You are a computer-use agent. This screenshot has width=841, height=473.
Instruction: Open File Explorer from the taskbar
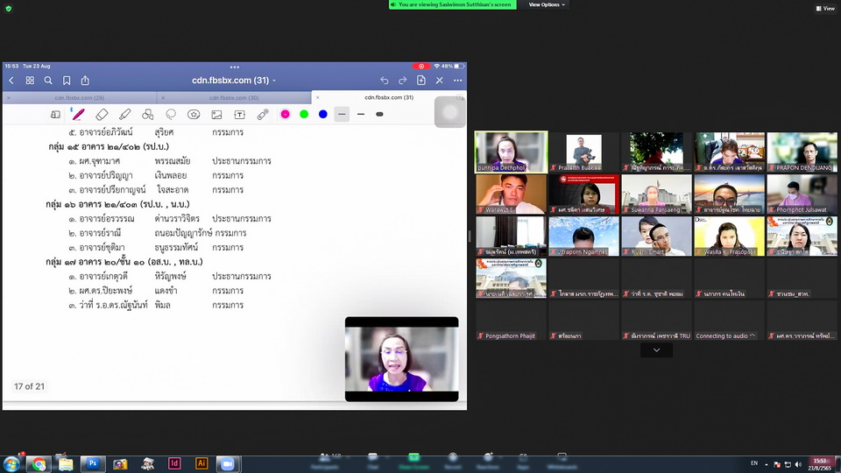[66, 464]
